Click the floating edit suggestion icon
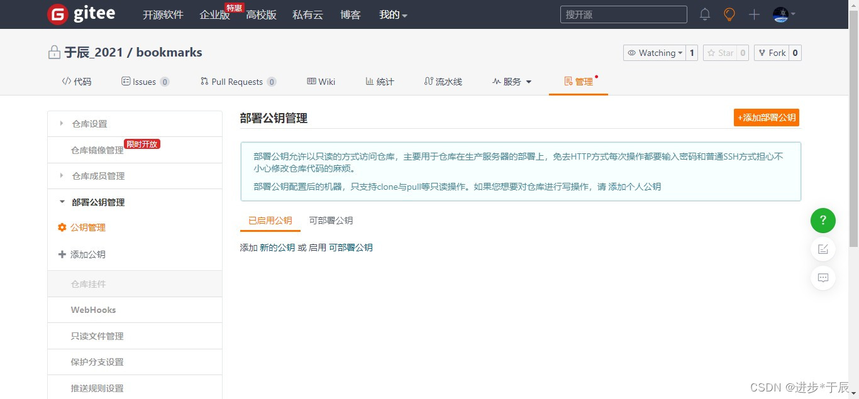The height and width of the screenshot is (399, 859). point(823,249)
